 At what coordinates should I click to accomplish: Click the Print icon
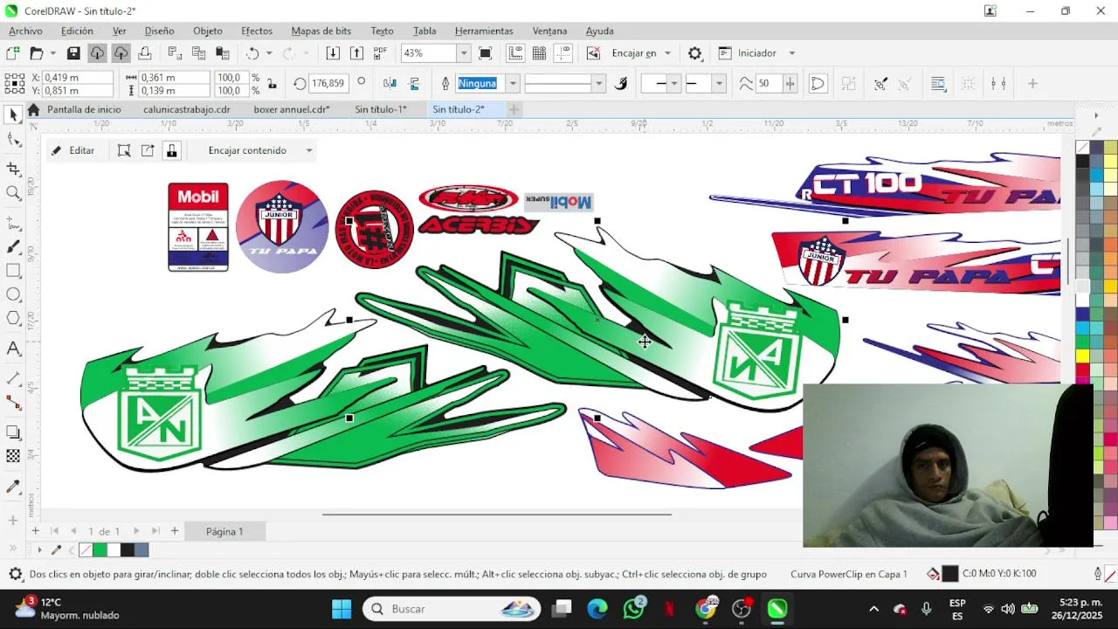click(145, 53)
